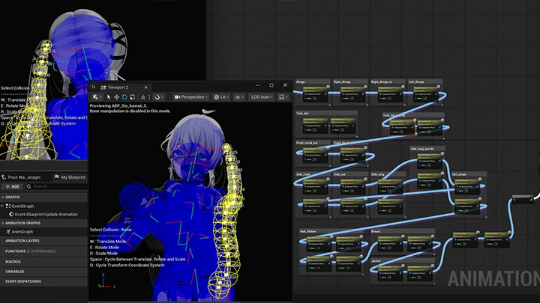Image resolution: width=540 pixels, height=303 pixels.
Task: Select the Side_long_gravity comment box title
Action: pyautogui.click(x=422, y=149)
